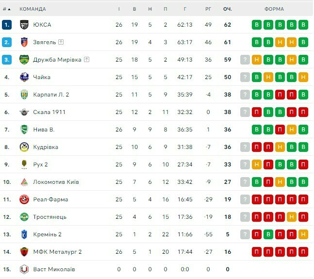This screenshot has height=279, width=314.
Task: Open the Тростянець team link
Action: click(50, 217)
